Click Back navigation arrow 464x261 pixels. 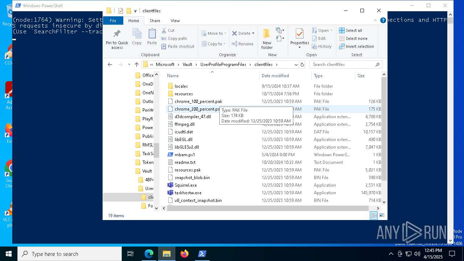point(110,65)
